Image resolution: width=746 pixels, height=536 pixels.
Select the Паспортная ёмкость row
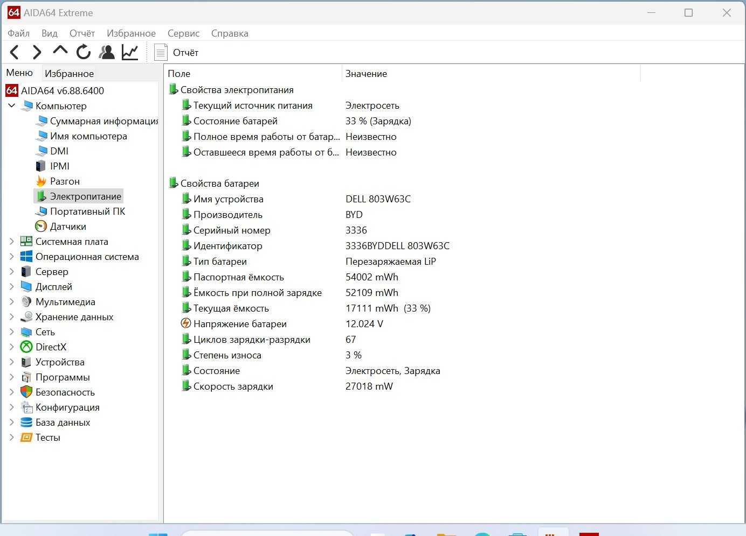click(290, 277)
